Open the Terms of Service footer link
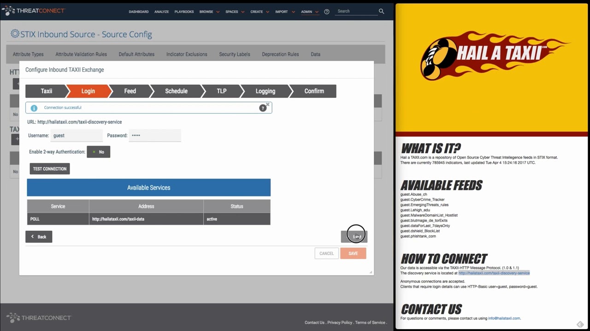 tap(370, 323)
